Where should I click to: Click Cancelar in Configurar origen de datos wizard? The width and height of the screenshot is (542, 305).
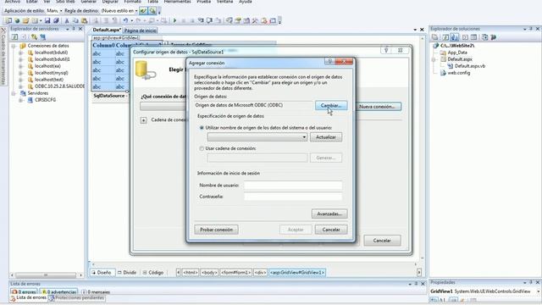point(382,241)
